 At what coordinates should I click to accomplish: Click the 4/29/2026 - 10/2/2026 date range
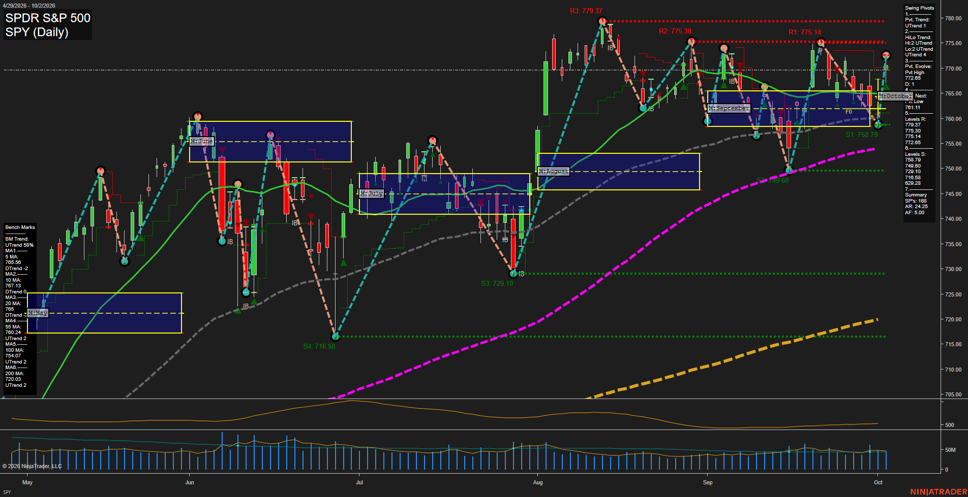pyautogui.click(x=29, y=6)
